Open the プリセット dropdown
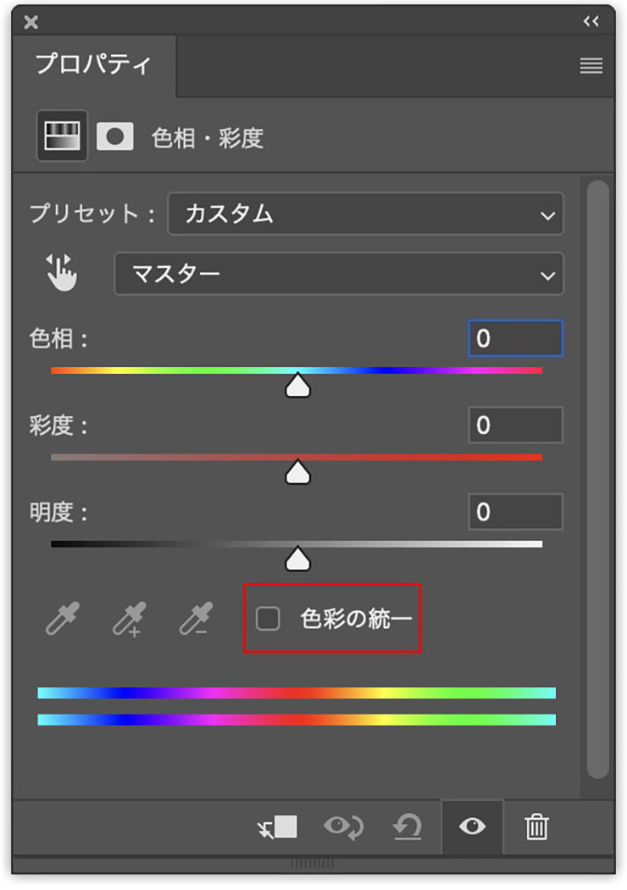This screenshot has height=890, width=627. pos(365,214)
